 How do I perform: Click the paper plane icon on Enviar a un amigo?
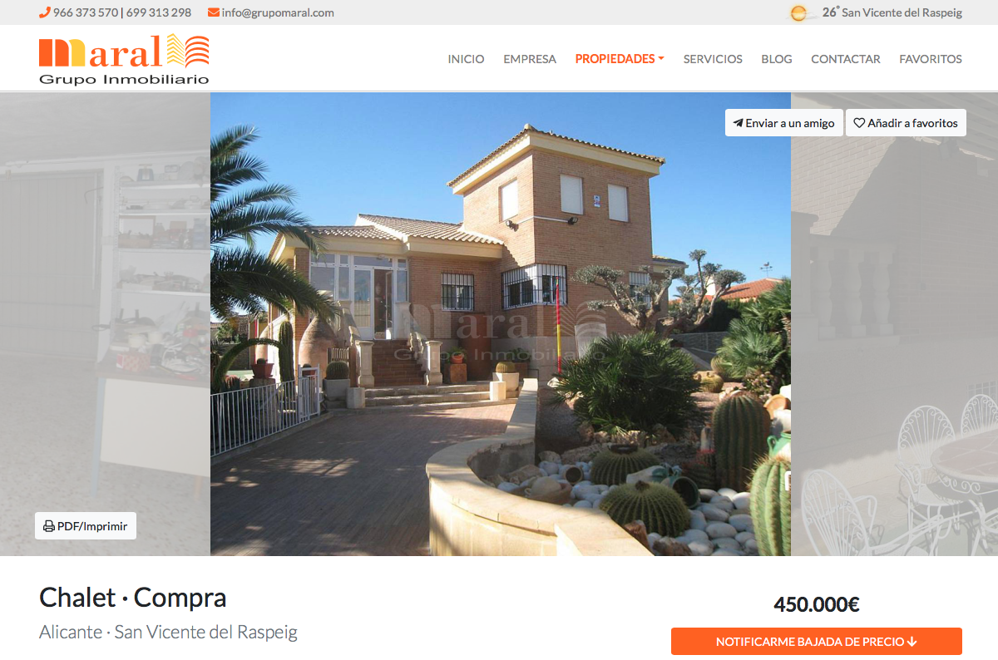coord(738,123)
